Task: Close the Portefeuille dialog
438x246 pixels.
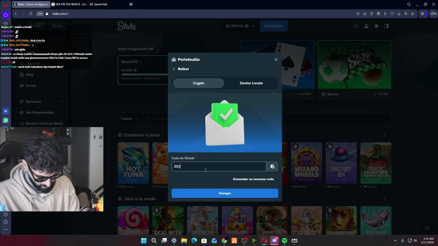Action: pos(276,59)
